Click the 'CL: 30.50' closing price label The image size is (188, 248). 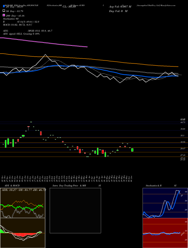pos(69,7)
